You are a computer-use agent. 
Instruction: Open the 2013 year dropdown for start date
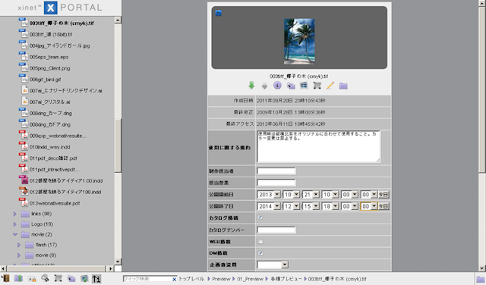pos(269,195)
